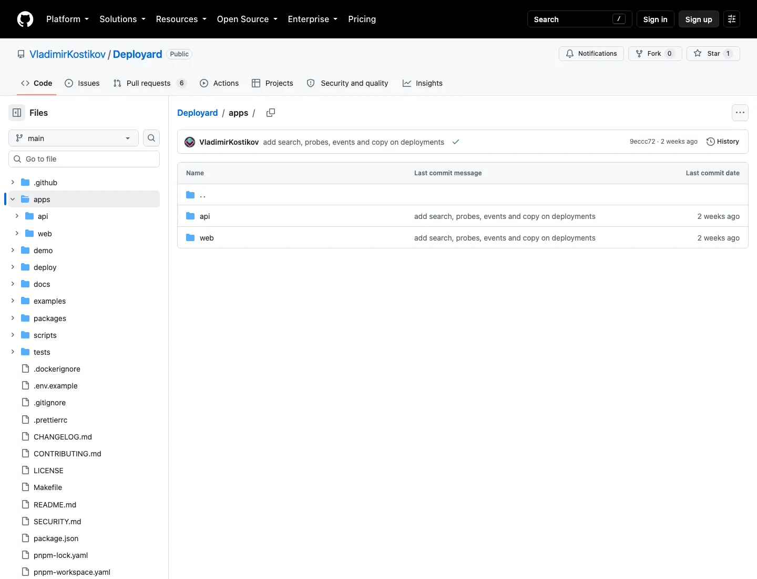Click the api folder icon in table
The width and height of the screenshot is (757, 579).
point(190,216)
